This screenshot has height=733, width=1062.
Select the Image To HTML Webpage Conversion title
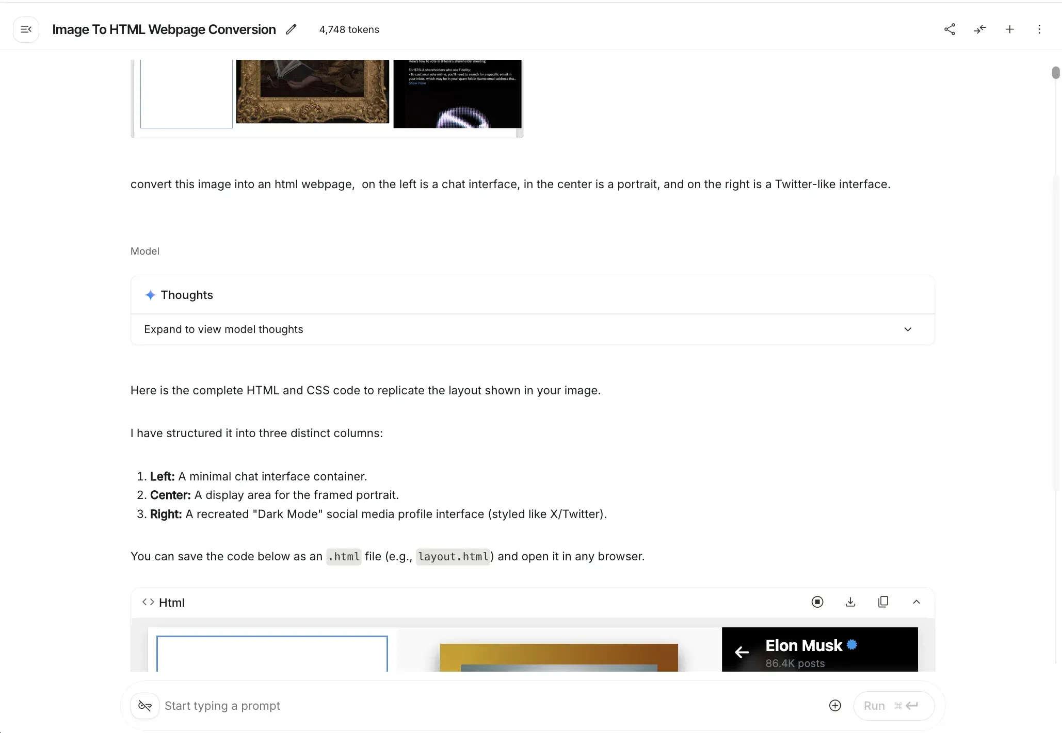[164, 29]
